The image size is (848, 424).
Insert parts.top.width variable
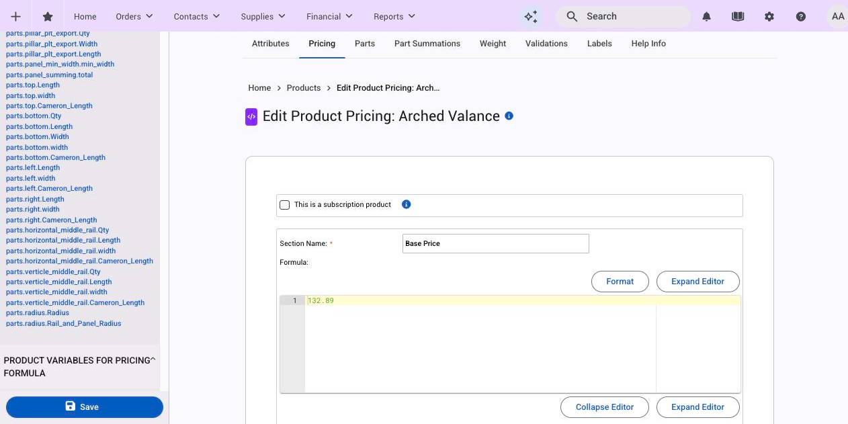click(x=31, y=96)
